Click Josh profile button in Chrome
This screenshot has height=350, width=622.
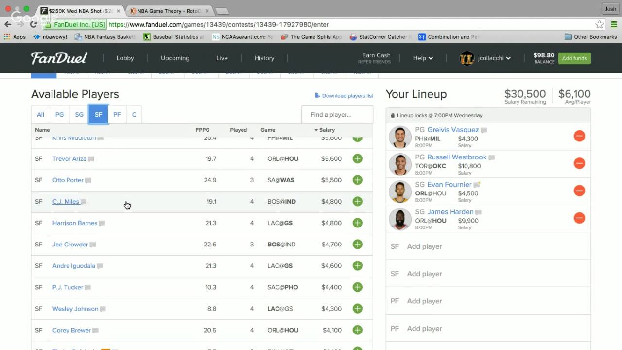(610, 9)
